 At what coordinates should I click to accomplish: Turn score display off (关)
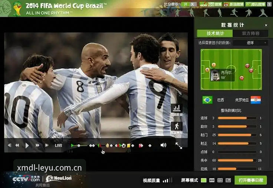point(193,4)
